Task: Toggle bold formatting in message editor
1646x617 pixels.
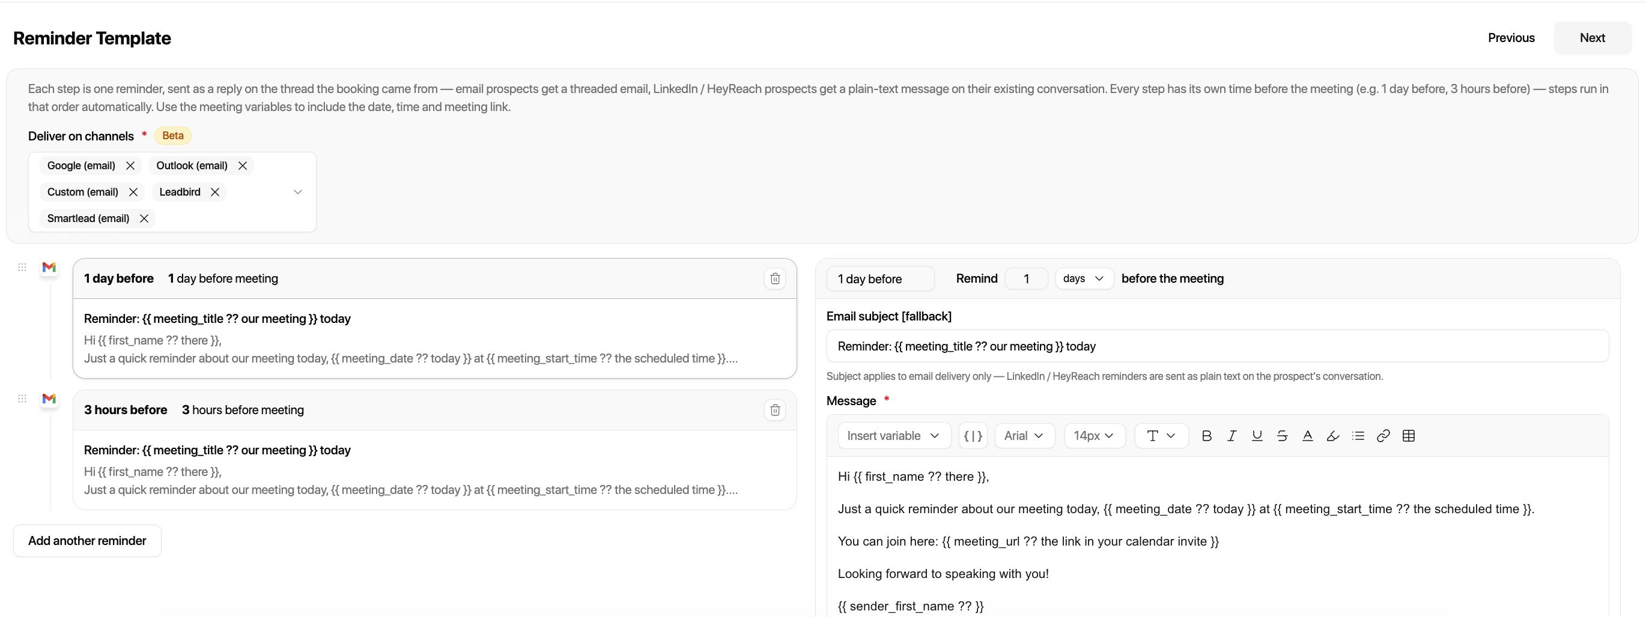Action: click(1206, 436)
